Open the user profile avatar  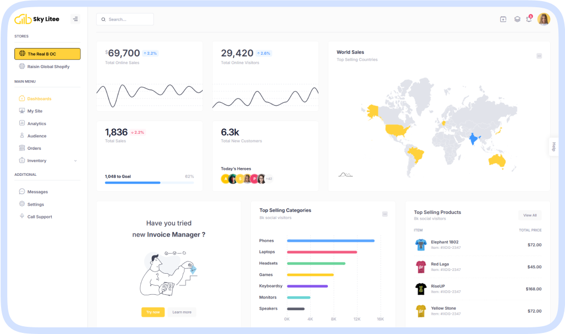tap(543, 19)
